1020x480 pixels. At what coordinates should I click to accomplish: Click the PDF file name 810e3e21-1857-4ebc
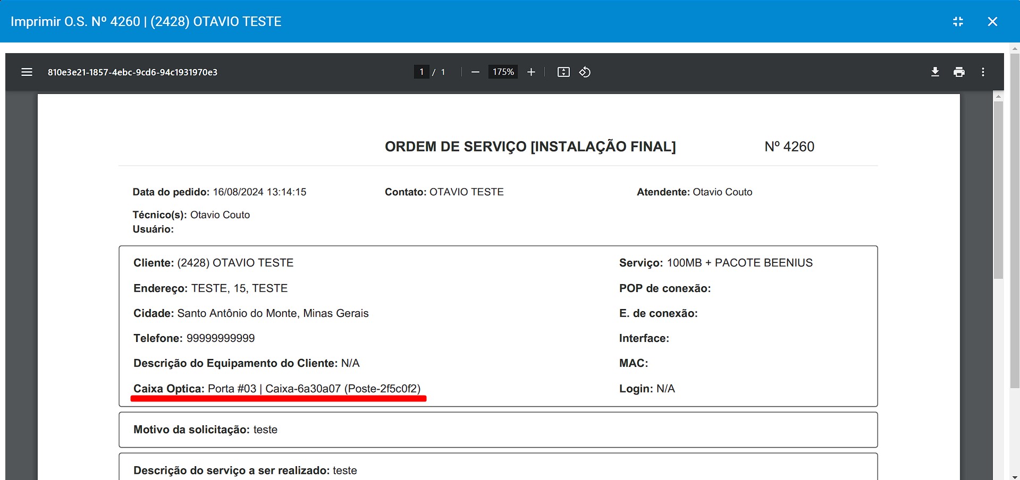click(132, 72)
